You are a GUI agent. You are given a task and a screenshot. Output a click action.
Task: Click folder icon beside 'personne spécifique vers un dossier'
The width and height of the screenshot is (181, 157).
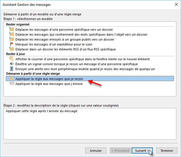click(12, 29)
